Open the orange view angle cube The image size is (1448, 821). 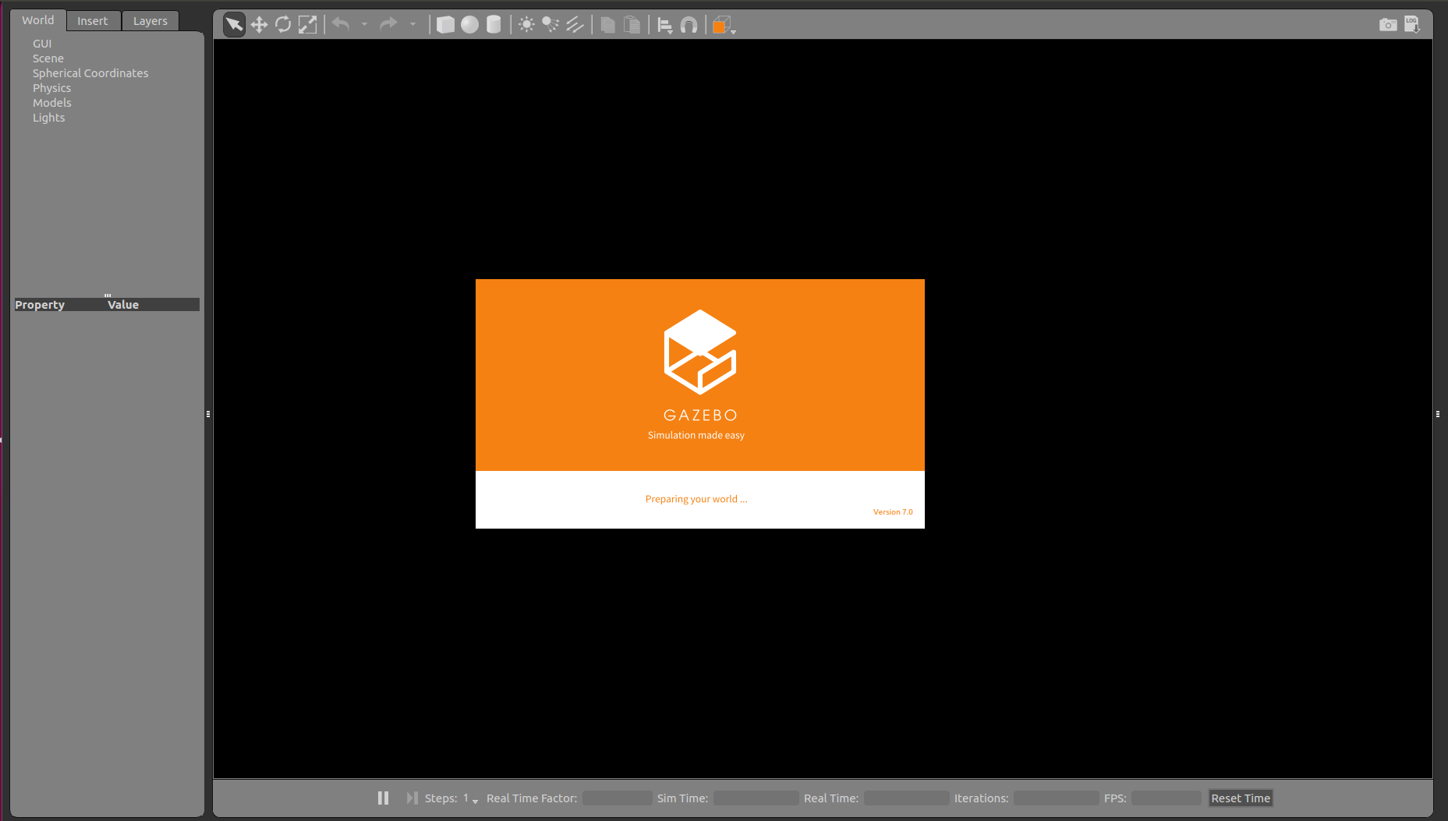(x=723, y=26)
